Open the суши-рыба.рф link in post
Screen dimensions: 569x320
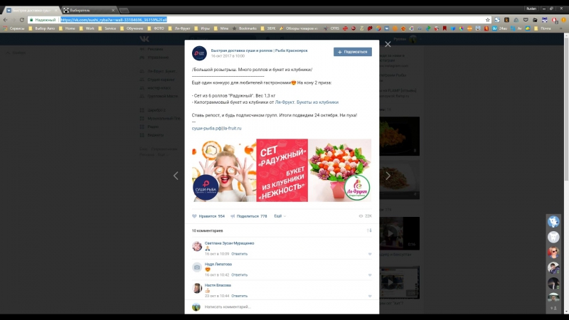click(206, 129)
